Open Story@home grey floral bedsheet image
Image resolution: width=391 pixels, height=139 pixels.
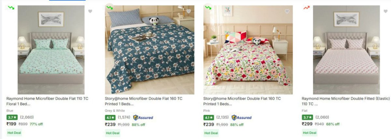coord(150,50)
